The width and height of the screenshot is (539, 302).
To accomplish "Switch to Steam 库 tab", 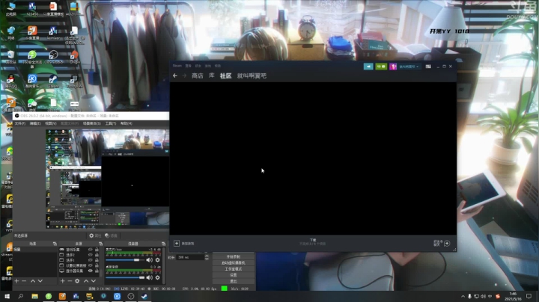I will point(211,75).
